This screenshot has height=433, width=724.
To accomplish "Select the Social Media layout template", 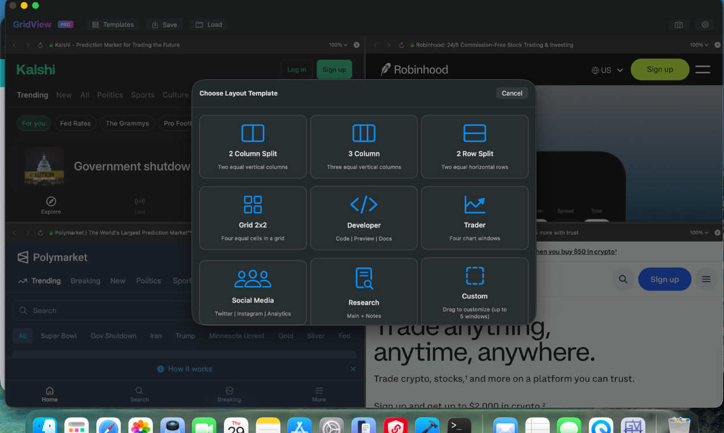I will (x=253, y=292).
